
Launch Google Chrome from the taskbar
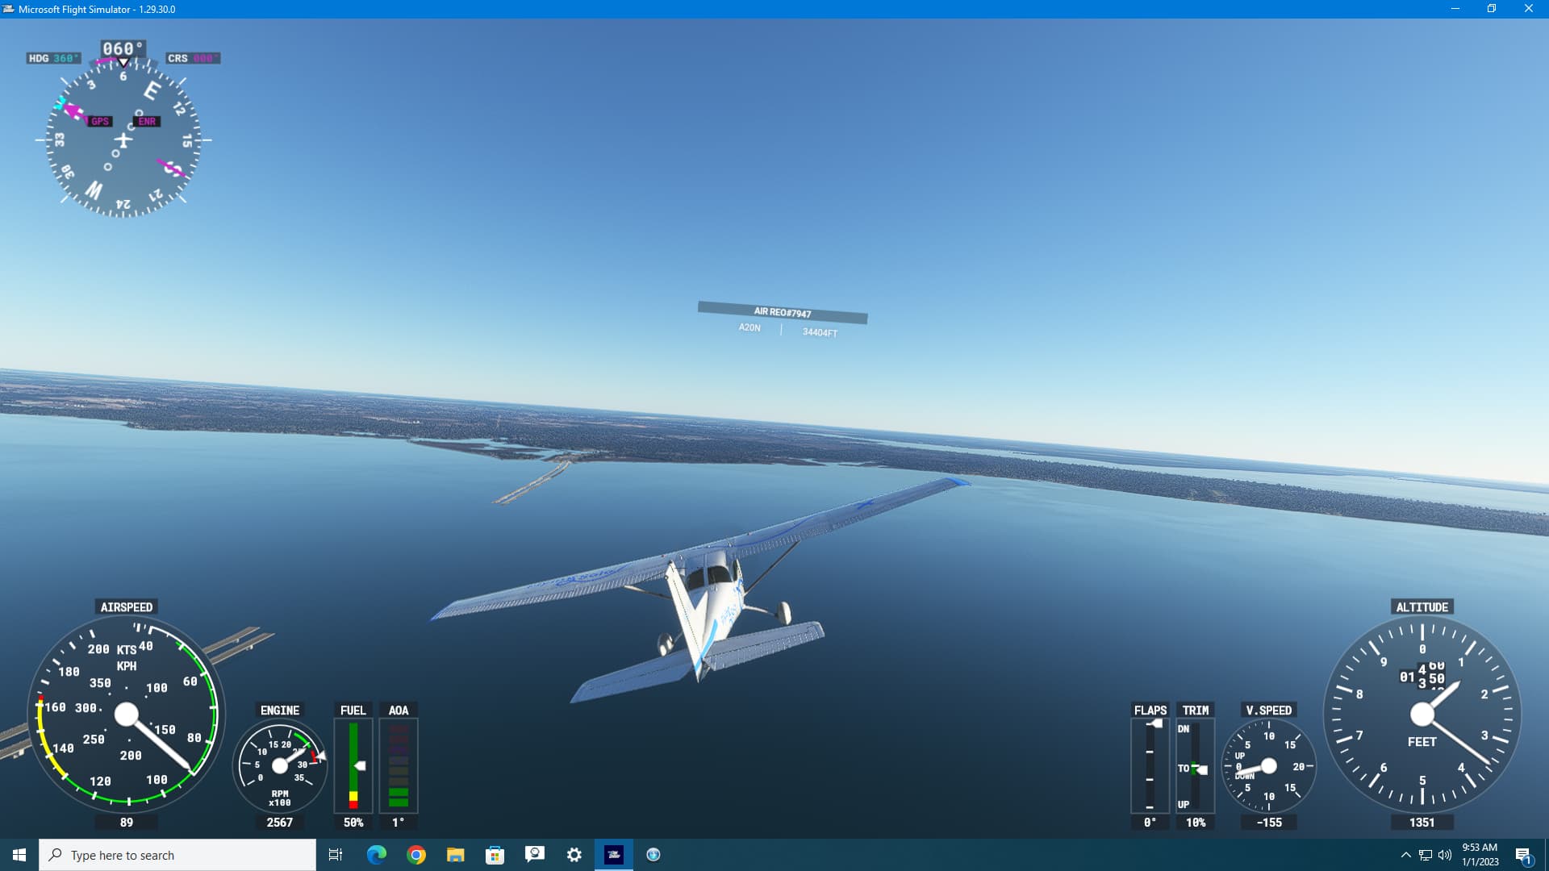click(x=416, y=855)
